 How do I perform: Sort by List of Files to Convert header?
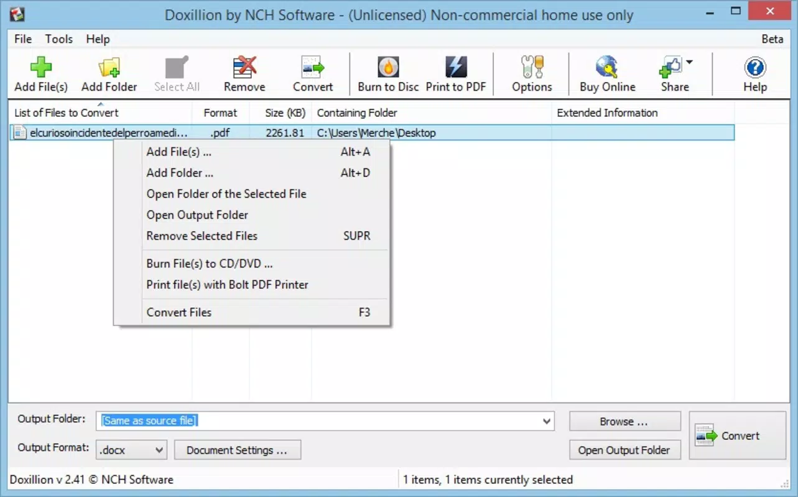101,112
